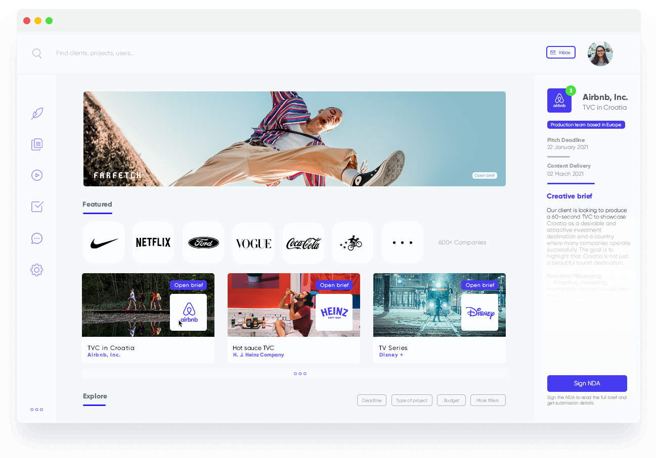
Task: Open the TV Series snowy street image
Action: pyautogui.click(x=440, y=305)
